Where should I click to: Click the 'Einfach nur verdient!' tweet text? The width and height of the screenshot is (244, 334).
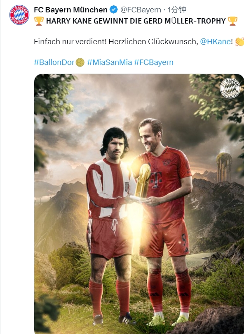[70, 41]
